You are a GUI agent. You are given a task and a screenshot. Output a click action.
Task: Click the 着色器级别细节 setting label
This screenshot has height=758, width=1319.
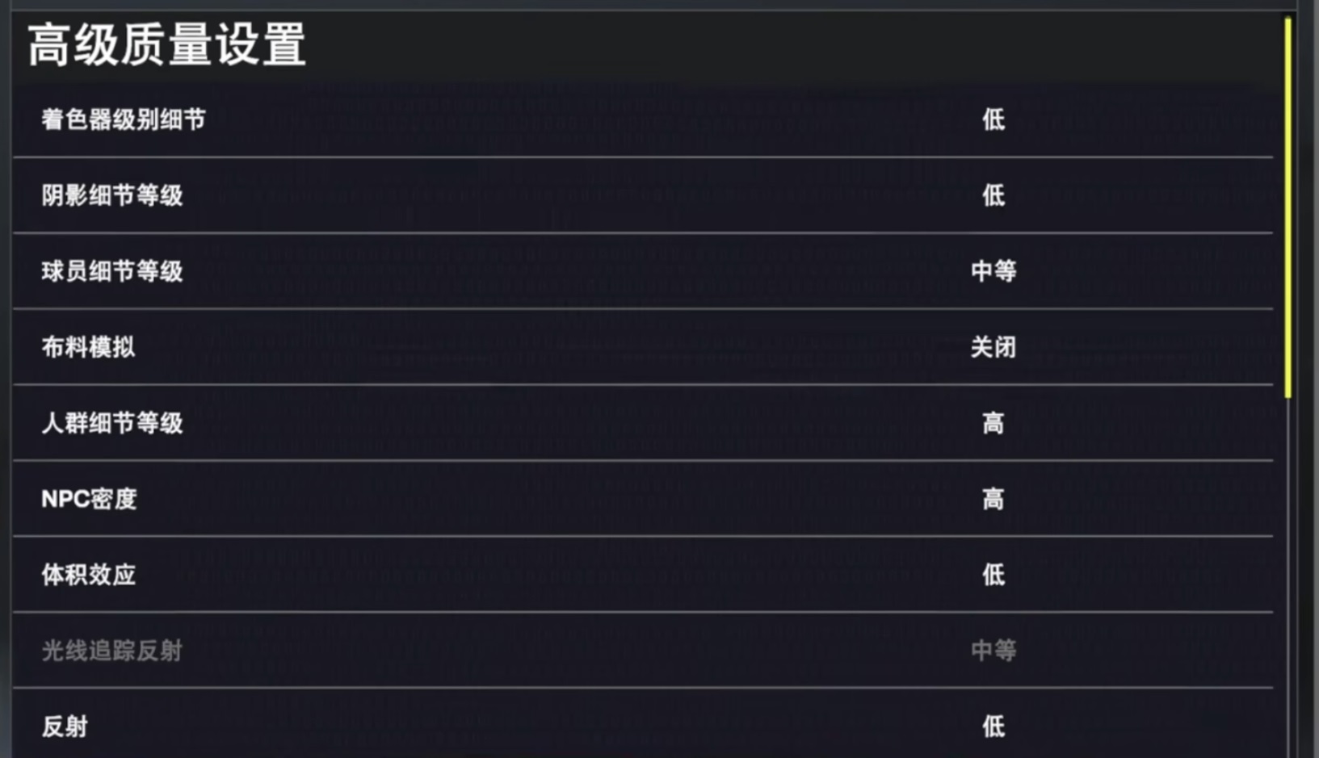(124, 119)
